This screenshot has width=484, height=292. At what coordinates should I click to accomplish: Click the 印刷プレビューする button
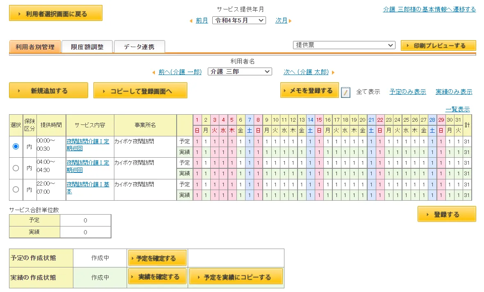438,45
